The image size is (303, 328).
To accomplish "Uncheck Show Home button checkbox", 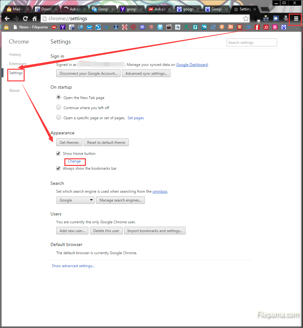I will [58, 154].
